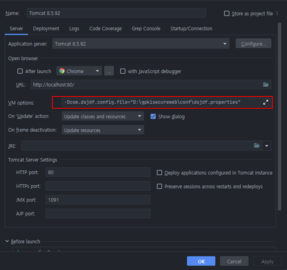Focus the Name input field

tap(117, 13)
